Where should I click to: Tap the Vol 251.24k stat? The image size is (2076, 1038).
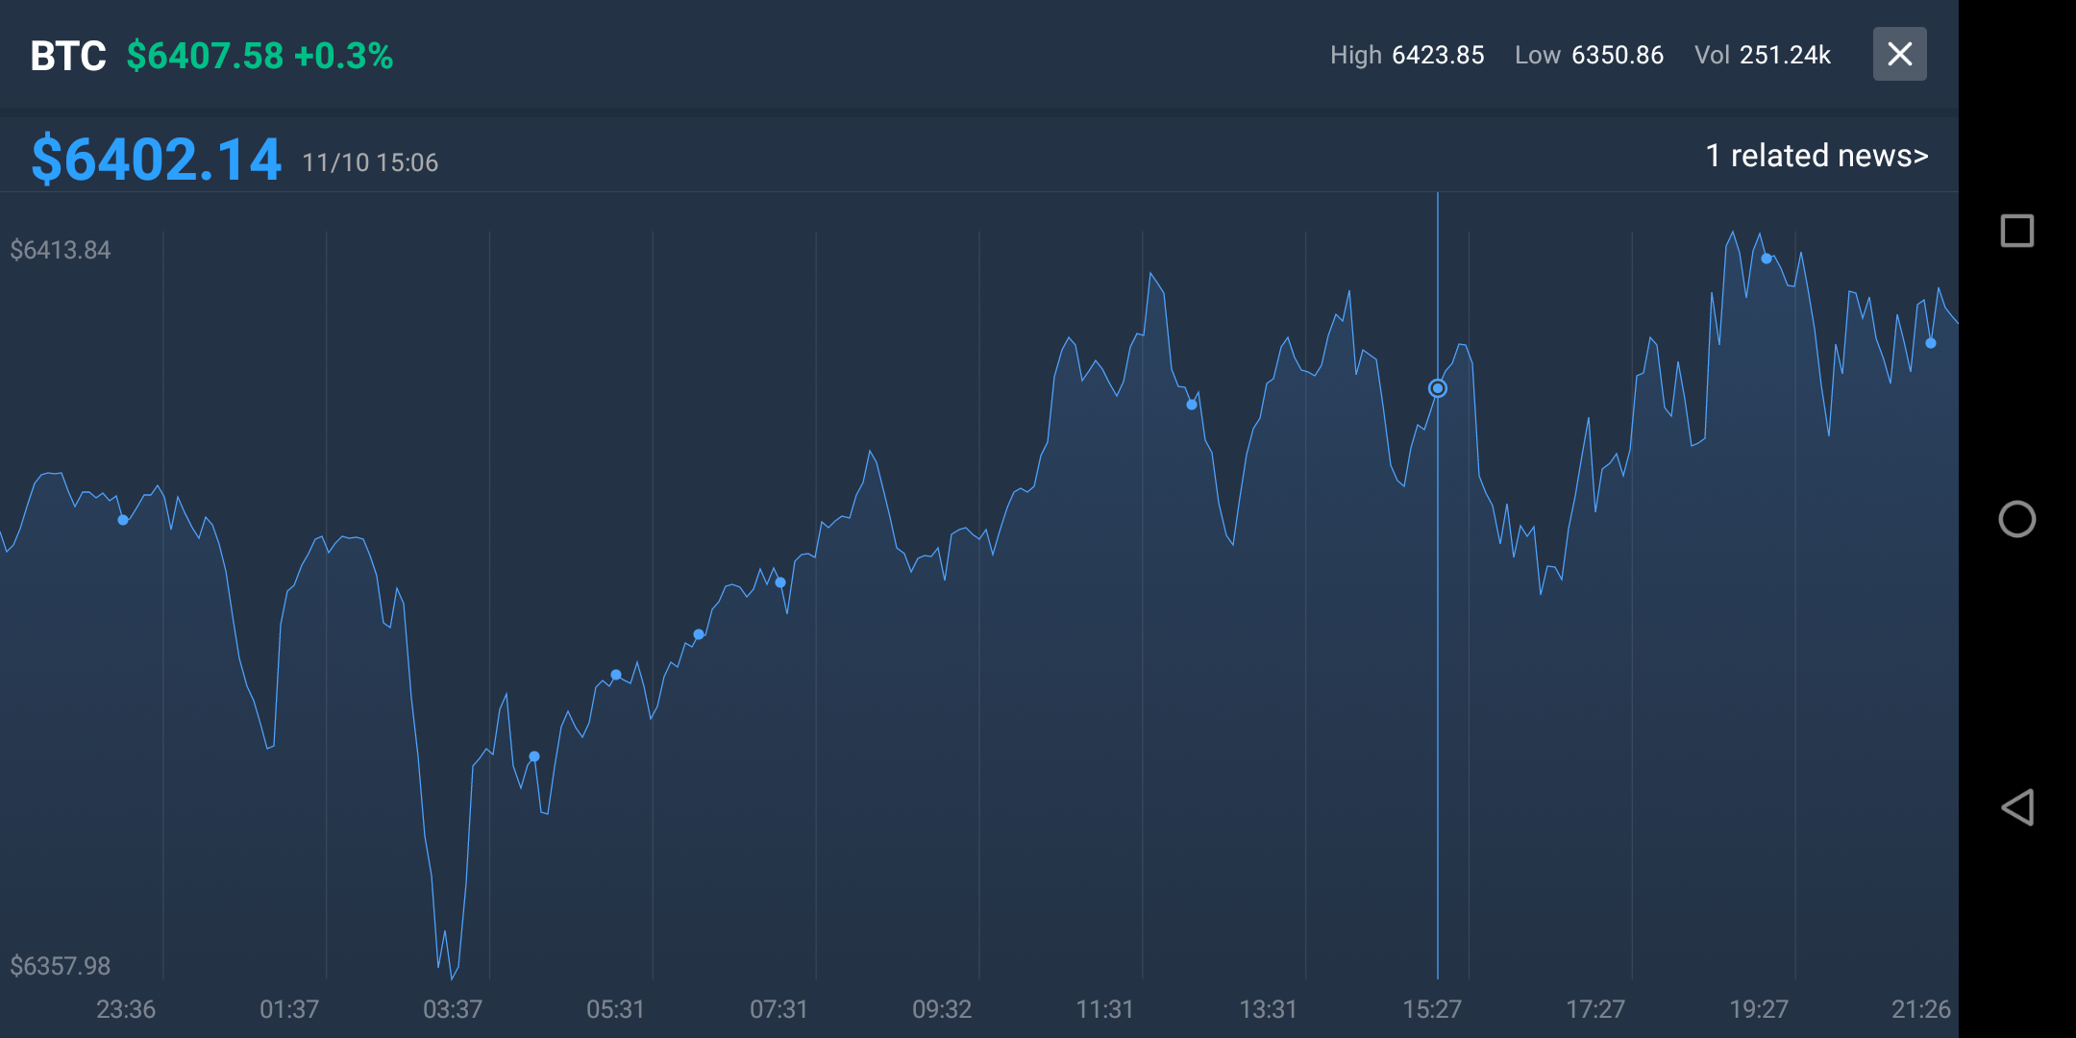tap(1762, 55)
